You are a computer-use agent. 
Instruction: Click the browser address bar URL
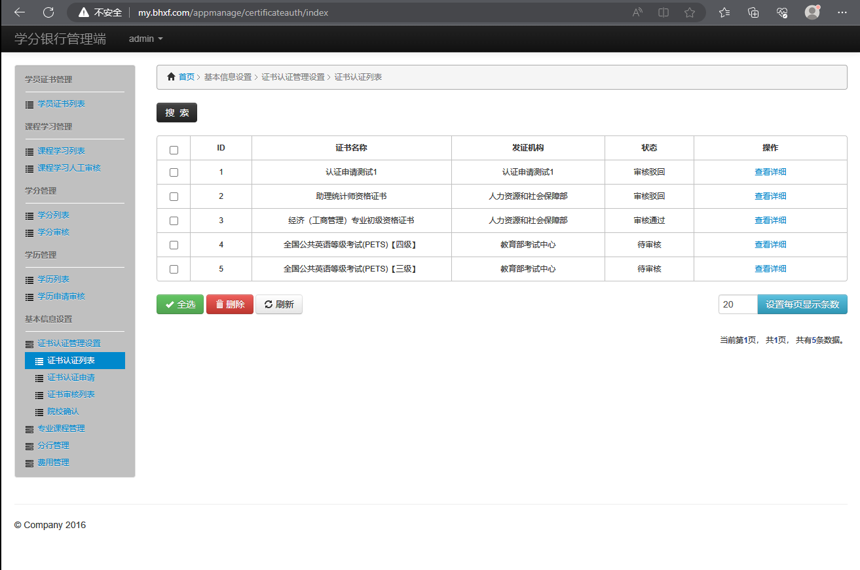233,12
